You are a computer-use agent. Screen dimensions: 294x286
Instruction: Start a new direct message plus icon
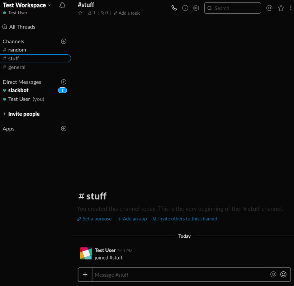click(x=64, y=82)
